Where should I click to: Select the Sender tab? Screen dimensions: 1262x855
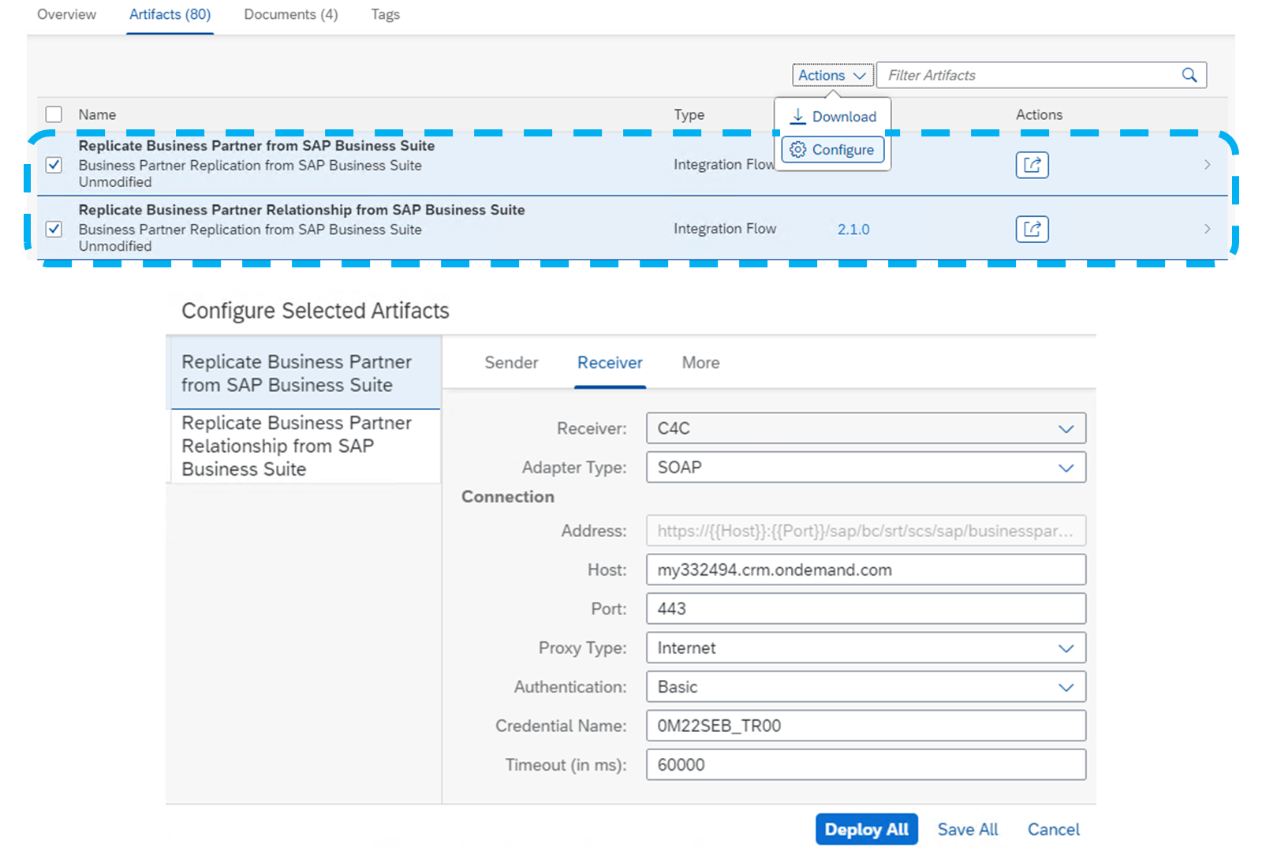click(x=511, y=362)
